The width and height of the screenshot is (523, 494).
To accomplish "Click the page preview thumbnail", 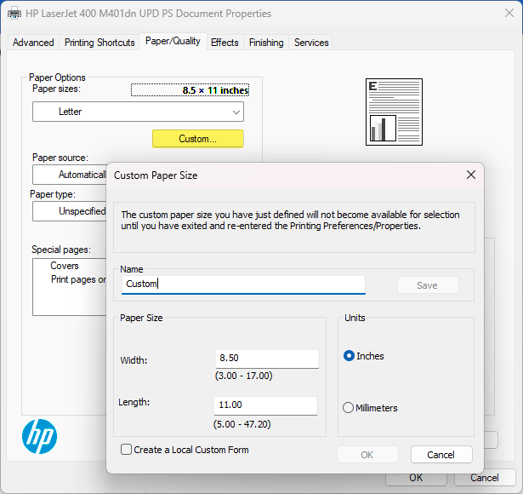I will click(x=394, y=112).
